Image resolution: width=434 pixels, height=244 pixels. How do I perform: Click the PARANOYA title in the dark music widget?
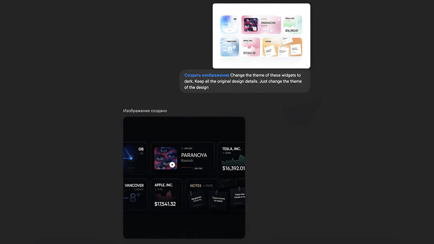pos(194,155)
